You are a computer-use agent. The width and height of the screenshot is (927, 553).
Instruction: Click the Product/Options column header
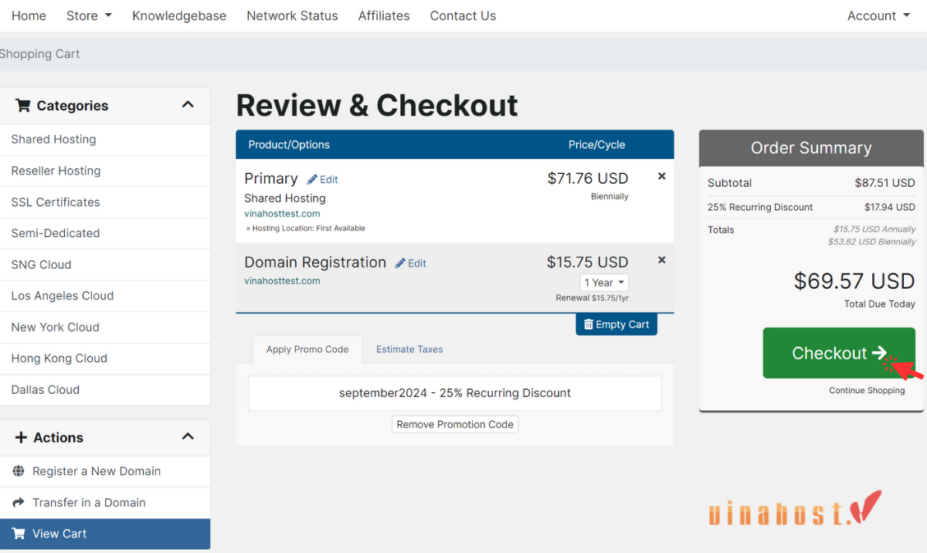coord(289,144)
